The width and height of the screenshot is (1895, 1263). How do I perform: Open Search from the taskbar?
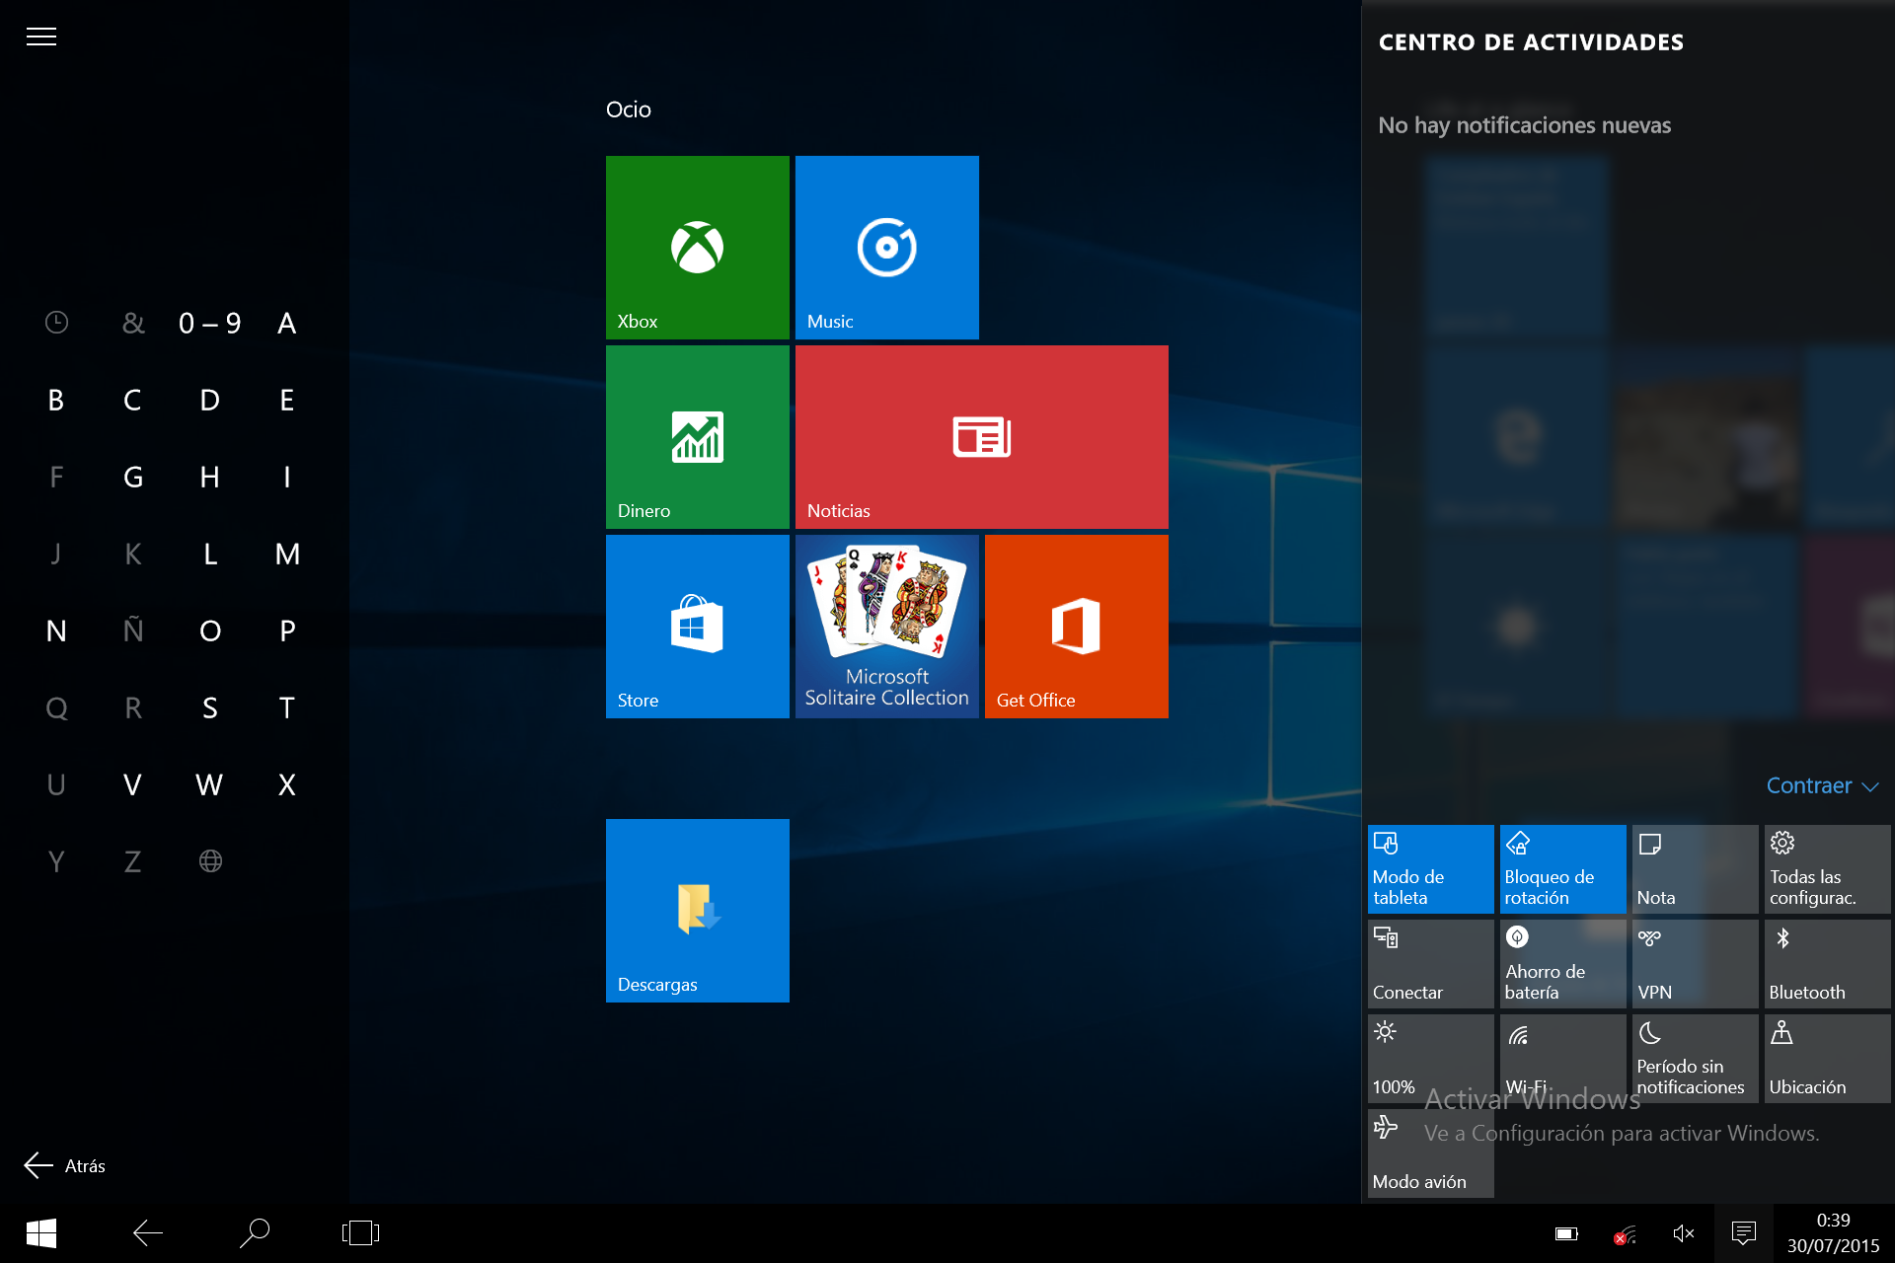coord(255,1232)
